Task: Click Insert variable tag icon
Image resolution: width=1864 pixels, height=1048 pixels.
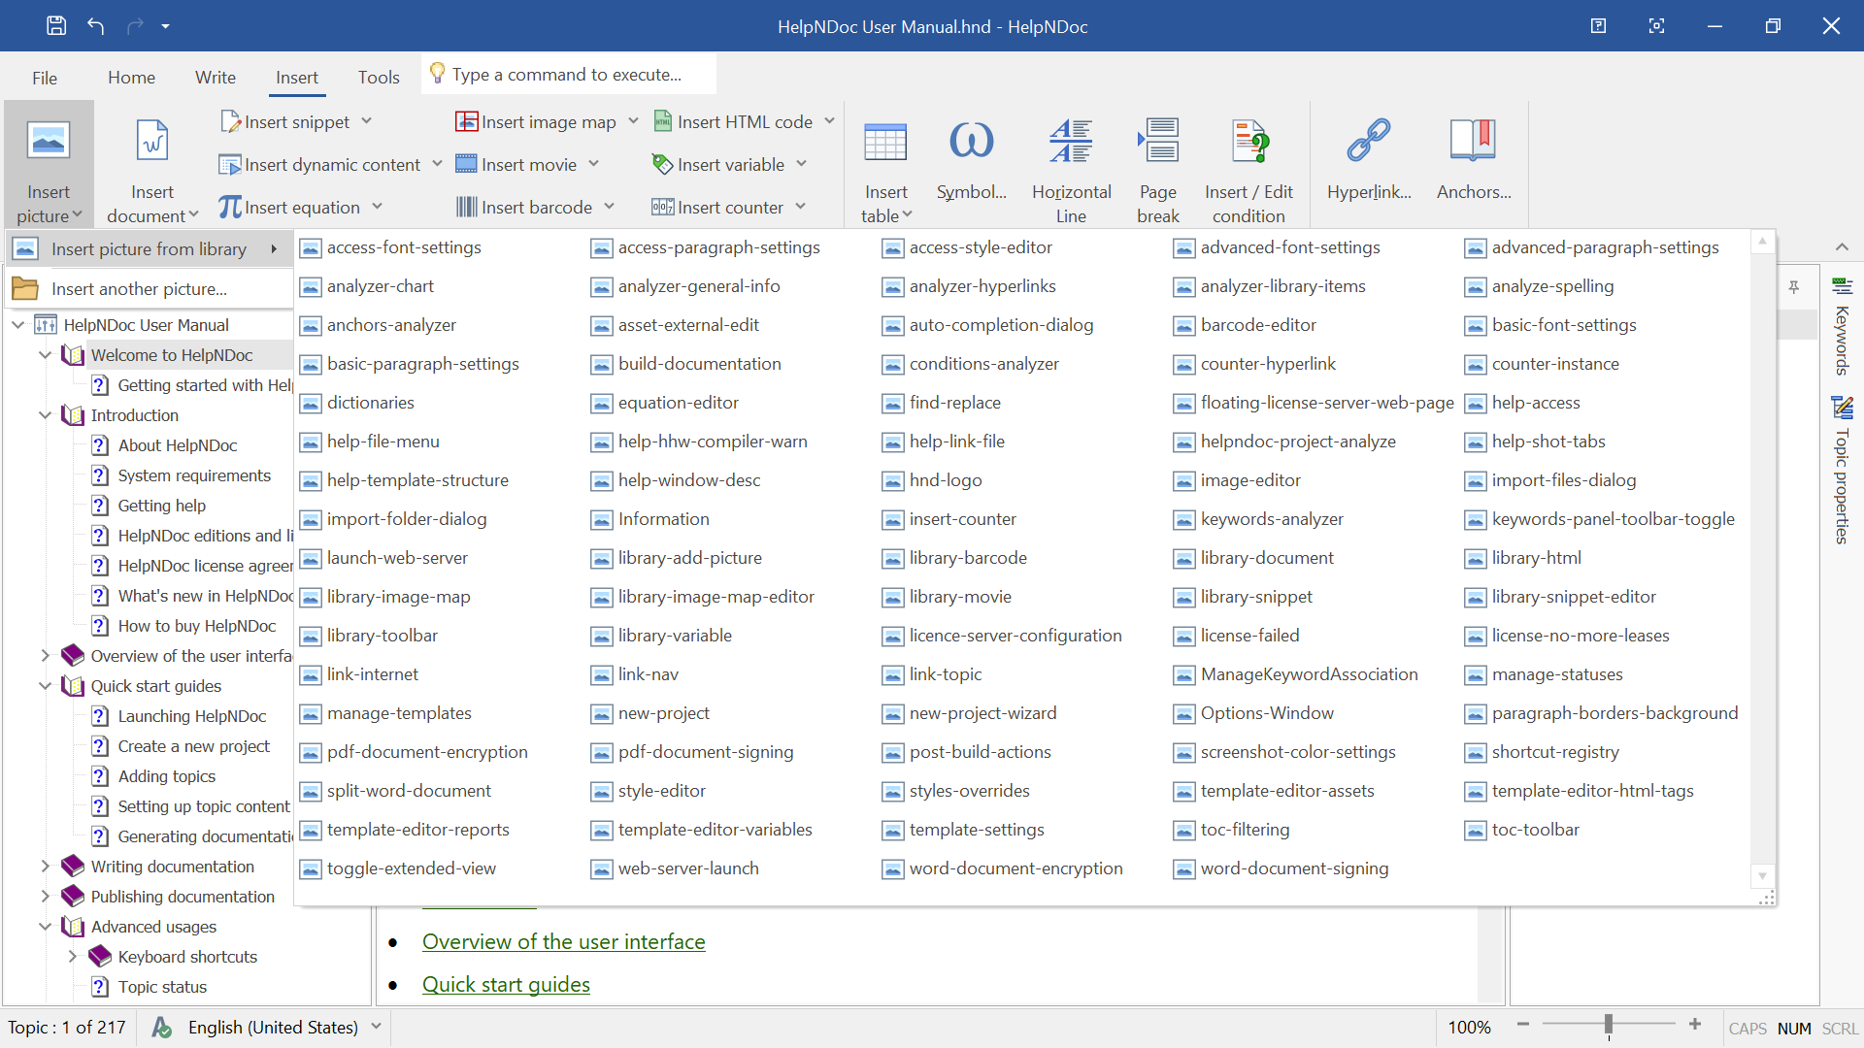Action: (x=663, y=164)
